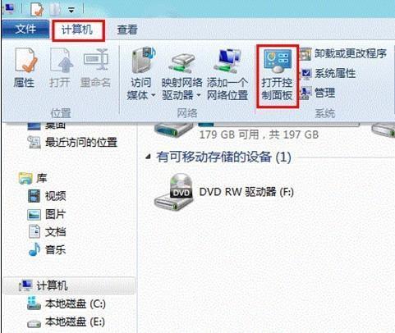395x333 pixels.
Task: Select Recent places (最近访问的位置) in sidebar
Action: coord(81,142)
